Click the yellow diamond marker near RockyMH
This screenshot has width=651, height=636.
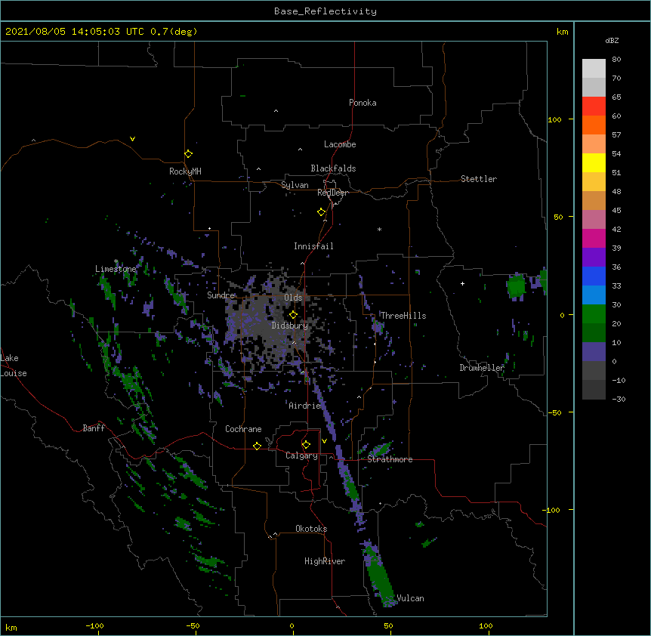coord(188,154)
